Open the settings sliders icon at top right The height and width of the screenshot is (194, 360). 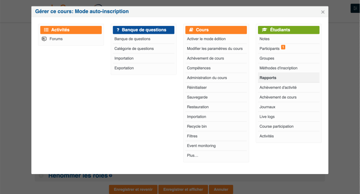tap(355, 8)
